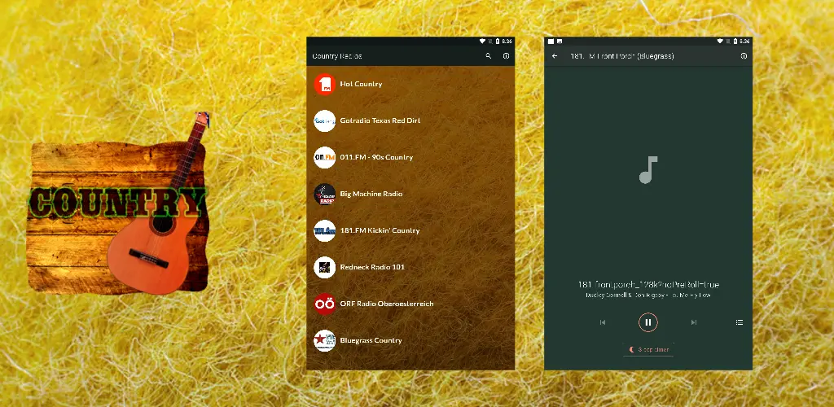Tap the 181.FM Kickin' Country logo
The width and height of the screenshot is (834, 407).
pyautogui.click(x=324, y=230)
